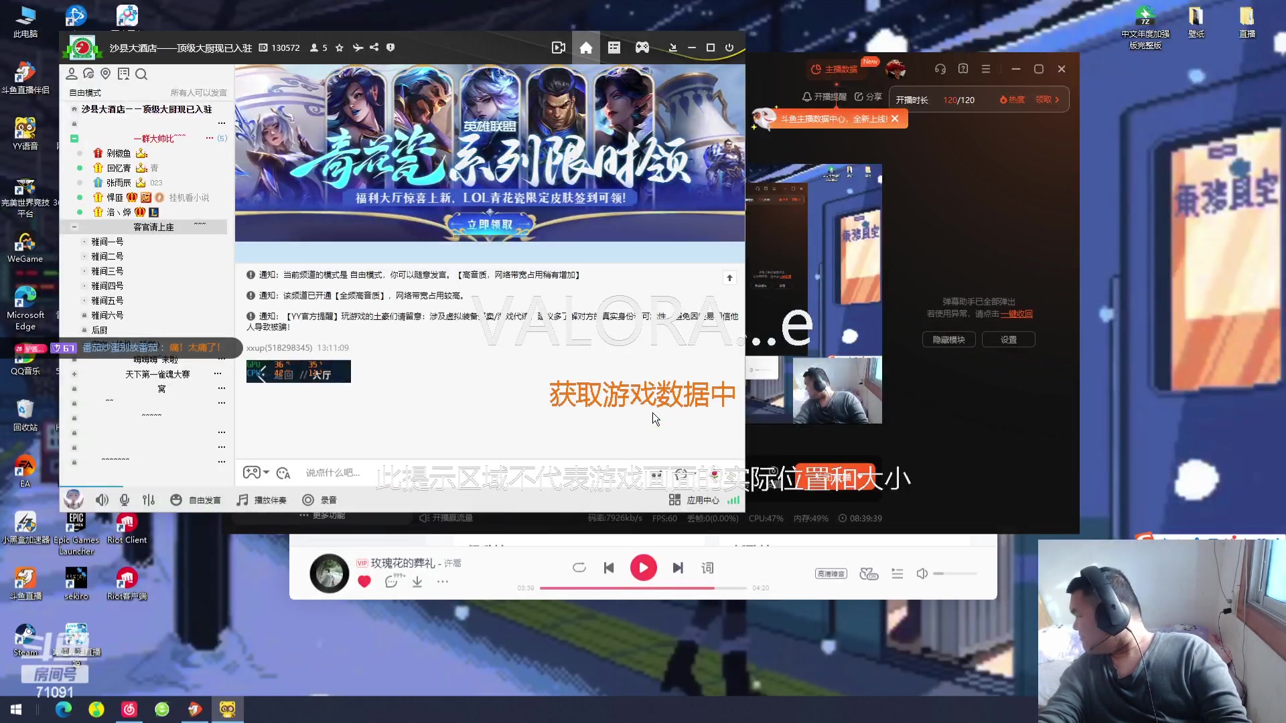Click 自由发言 speaking mode button

pyautogui.click(x=196, y=500)
